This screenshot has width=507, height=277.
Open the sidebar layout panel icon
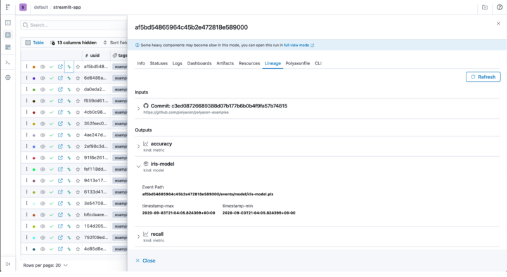(x=8, y=23)
